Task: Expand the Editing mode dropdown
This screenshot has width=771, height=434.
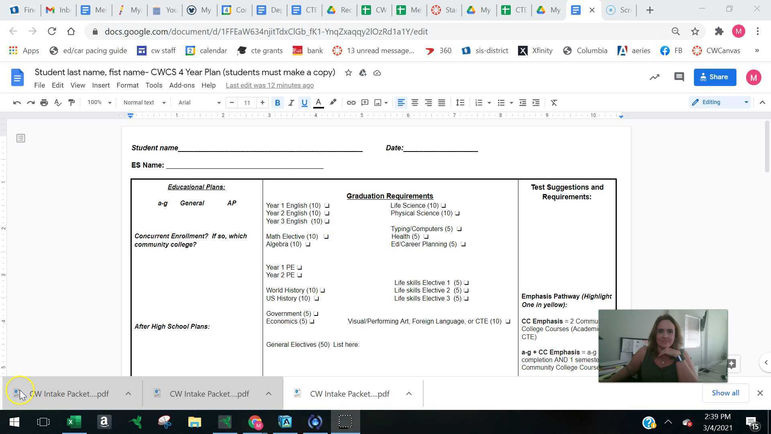Action: 720,102
